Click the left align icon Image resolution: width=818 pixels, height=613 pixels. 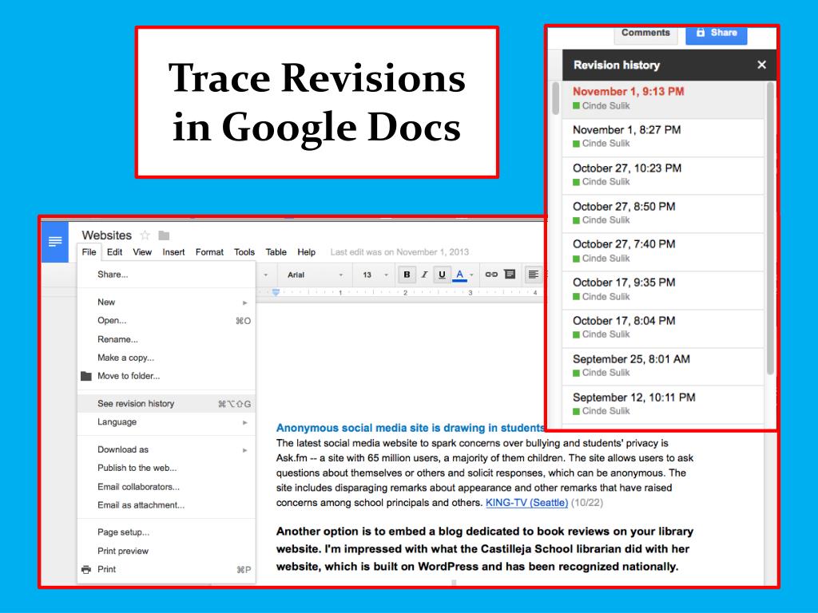pos(533,275)
